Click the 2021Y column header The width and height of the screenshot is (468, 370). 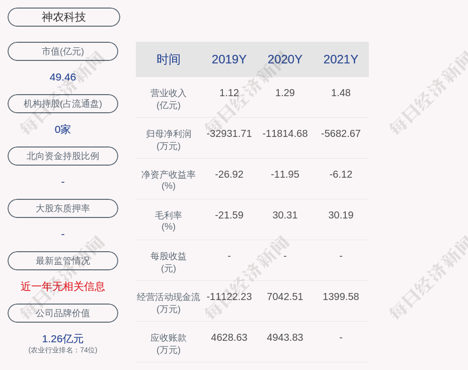(x=341, y=59)
